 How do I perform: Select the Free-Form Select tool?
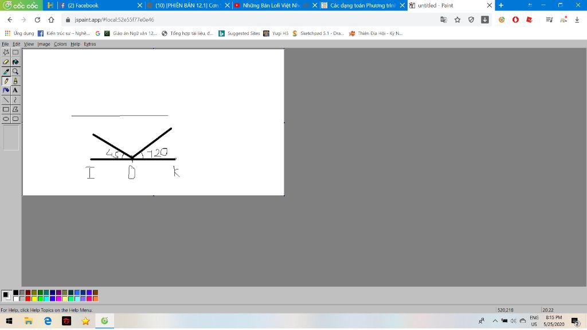(6, 52)
